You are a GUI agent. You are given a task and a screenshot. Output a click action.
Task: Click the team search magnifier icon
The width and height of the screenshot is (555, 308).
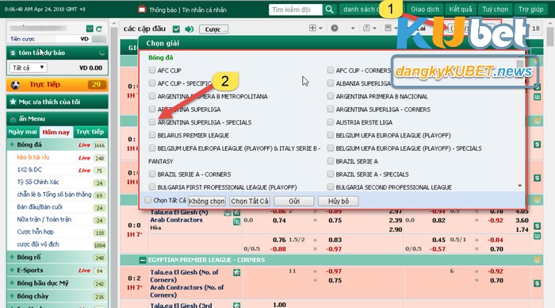point(329,10)
